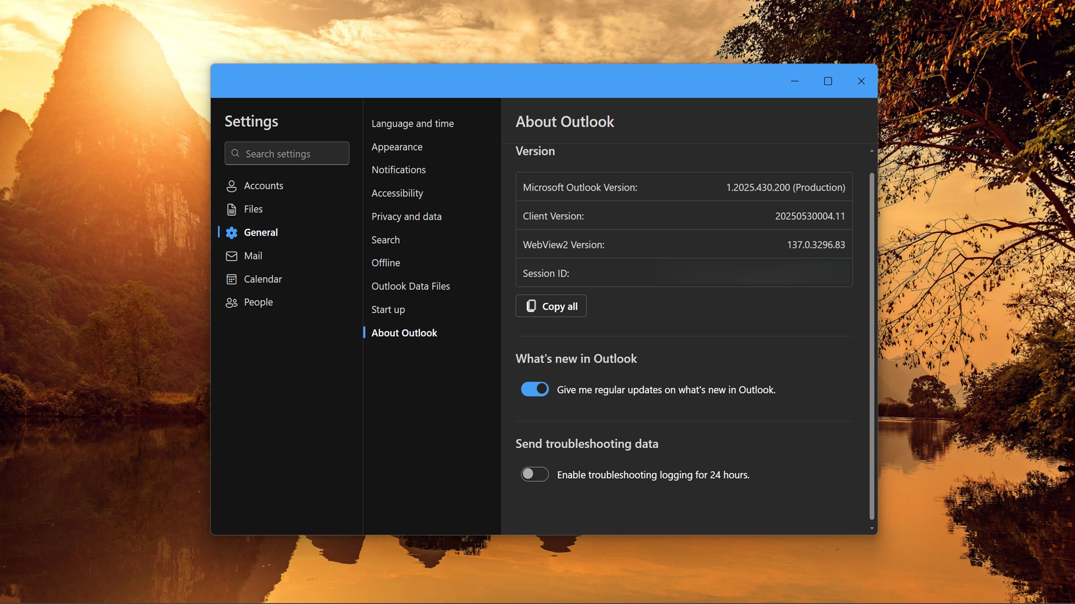The width and height of the screenshot is (1075, 604).
Task: Switch to Outlook Data Files section
Action: pos(410,286)
